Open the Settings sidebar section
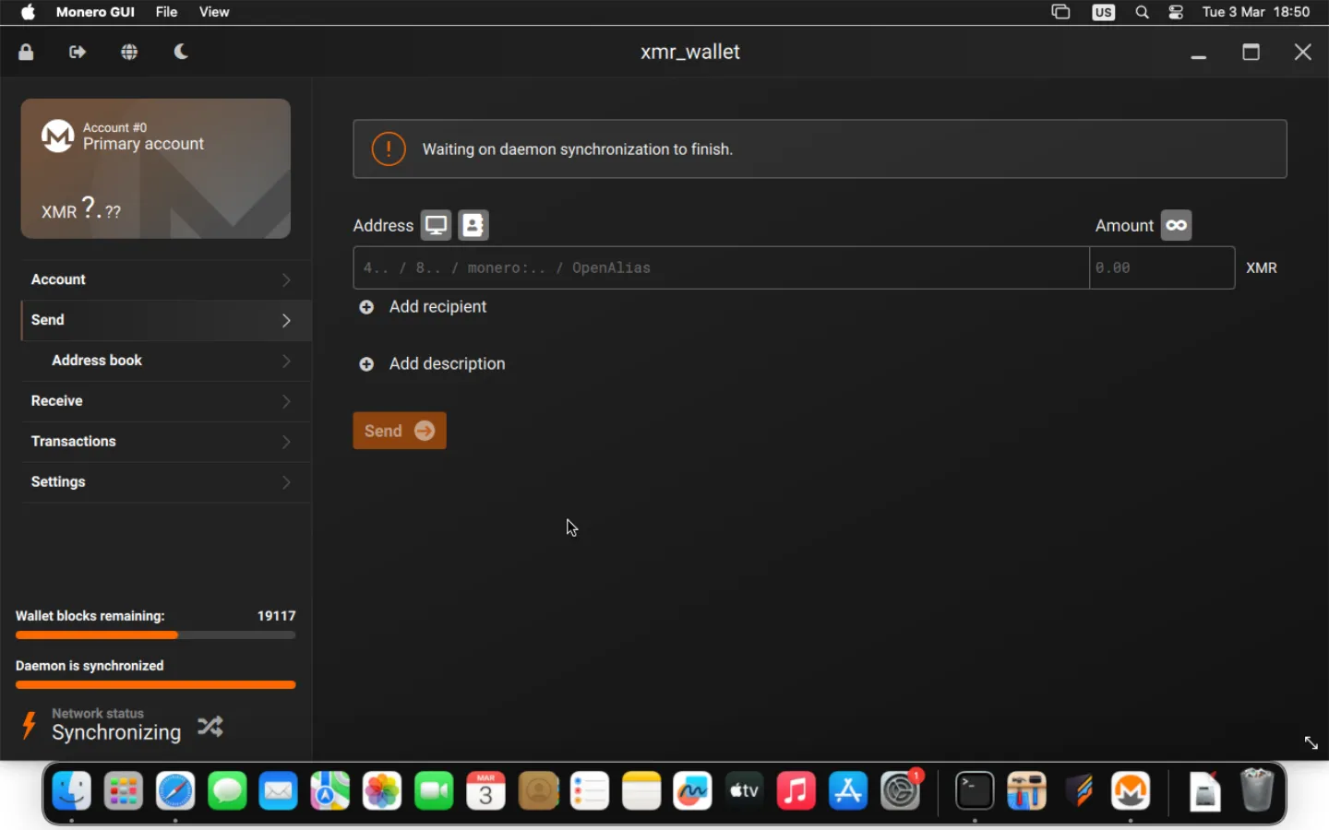 (166, 482)
